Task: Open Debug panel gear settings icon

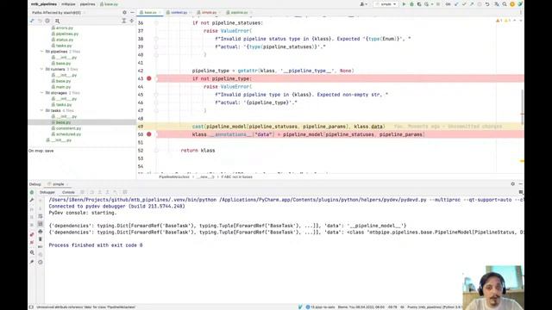Action: pyautogui.click(x=512, y=183)
